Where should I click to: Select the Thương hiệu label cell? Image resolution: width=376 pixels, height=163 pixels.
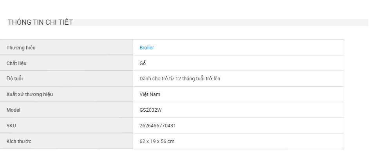[x=67, y=47]
